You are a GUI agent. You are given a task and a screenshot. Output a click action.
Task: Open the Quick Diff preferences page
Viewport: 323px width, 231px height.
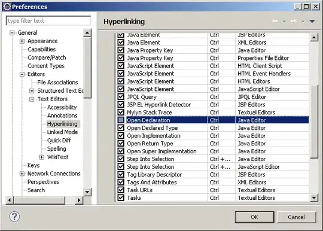point(59,140)
